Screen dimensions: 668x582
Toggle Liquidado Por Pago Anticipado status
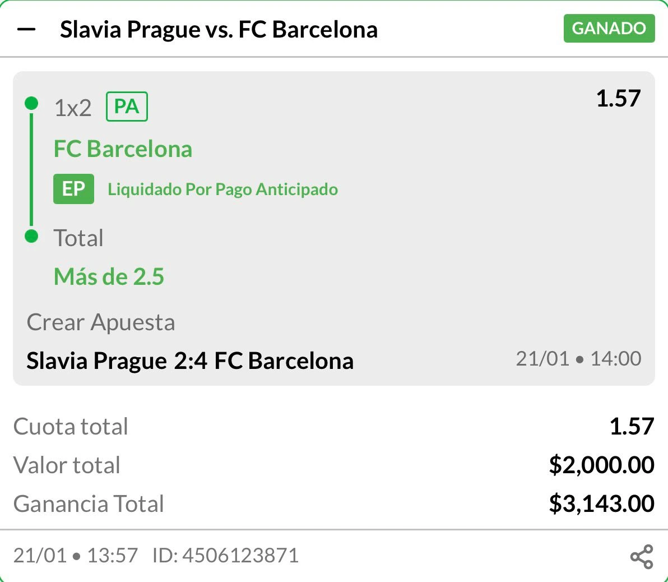point(222,189)
